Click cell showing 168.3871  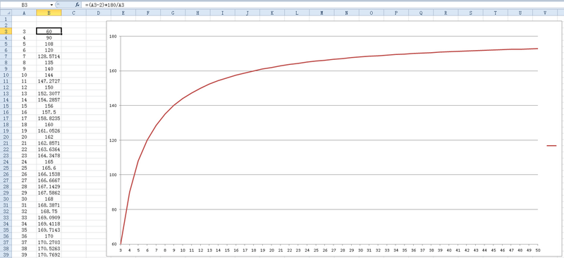click(x=49, y=205)
